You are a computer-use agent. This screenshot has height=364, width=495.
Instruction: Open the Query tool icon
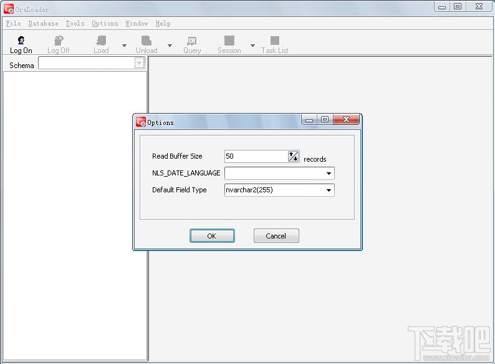click(x=192, y=44)
